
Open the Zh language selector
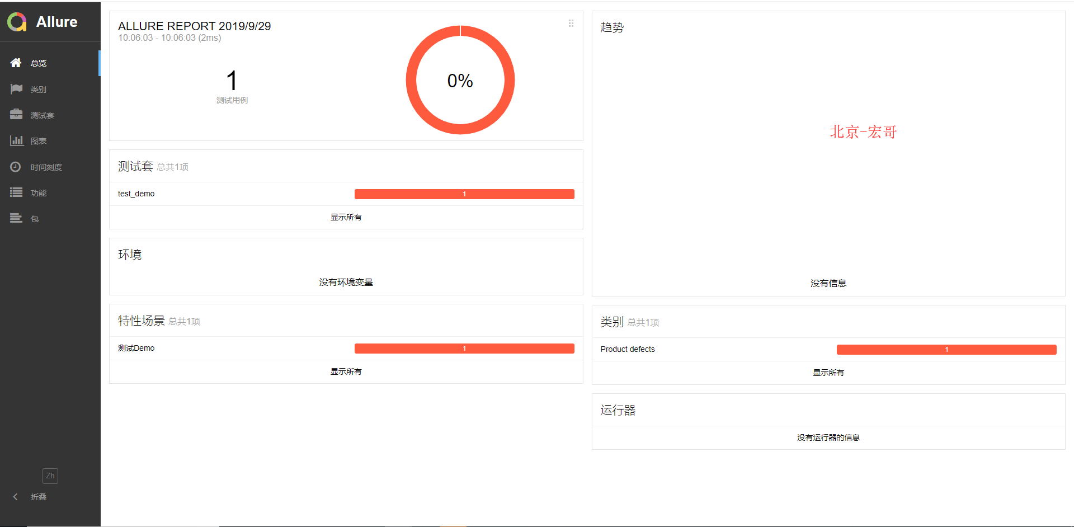pos(50,476)
